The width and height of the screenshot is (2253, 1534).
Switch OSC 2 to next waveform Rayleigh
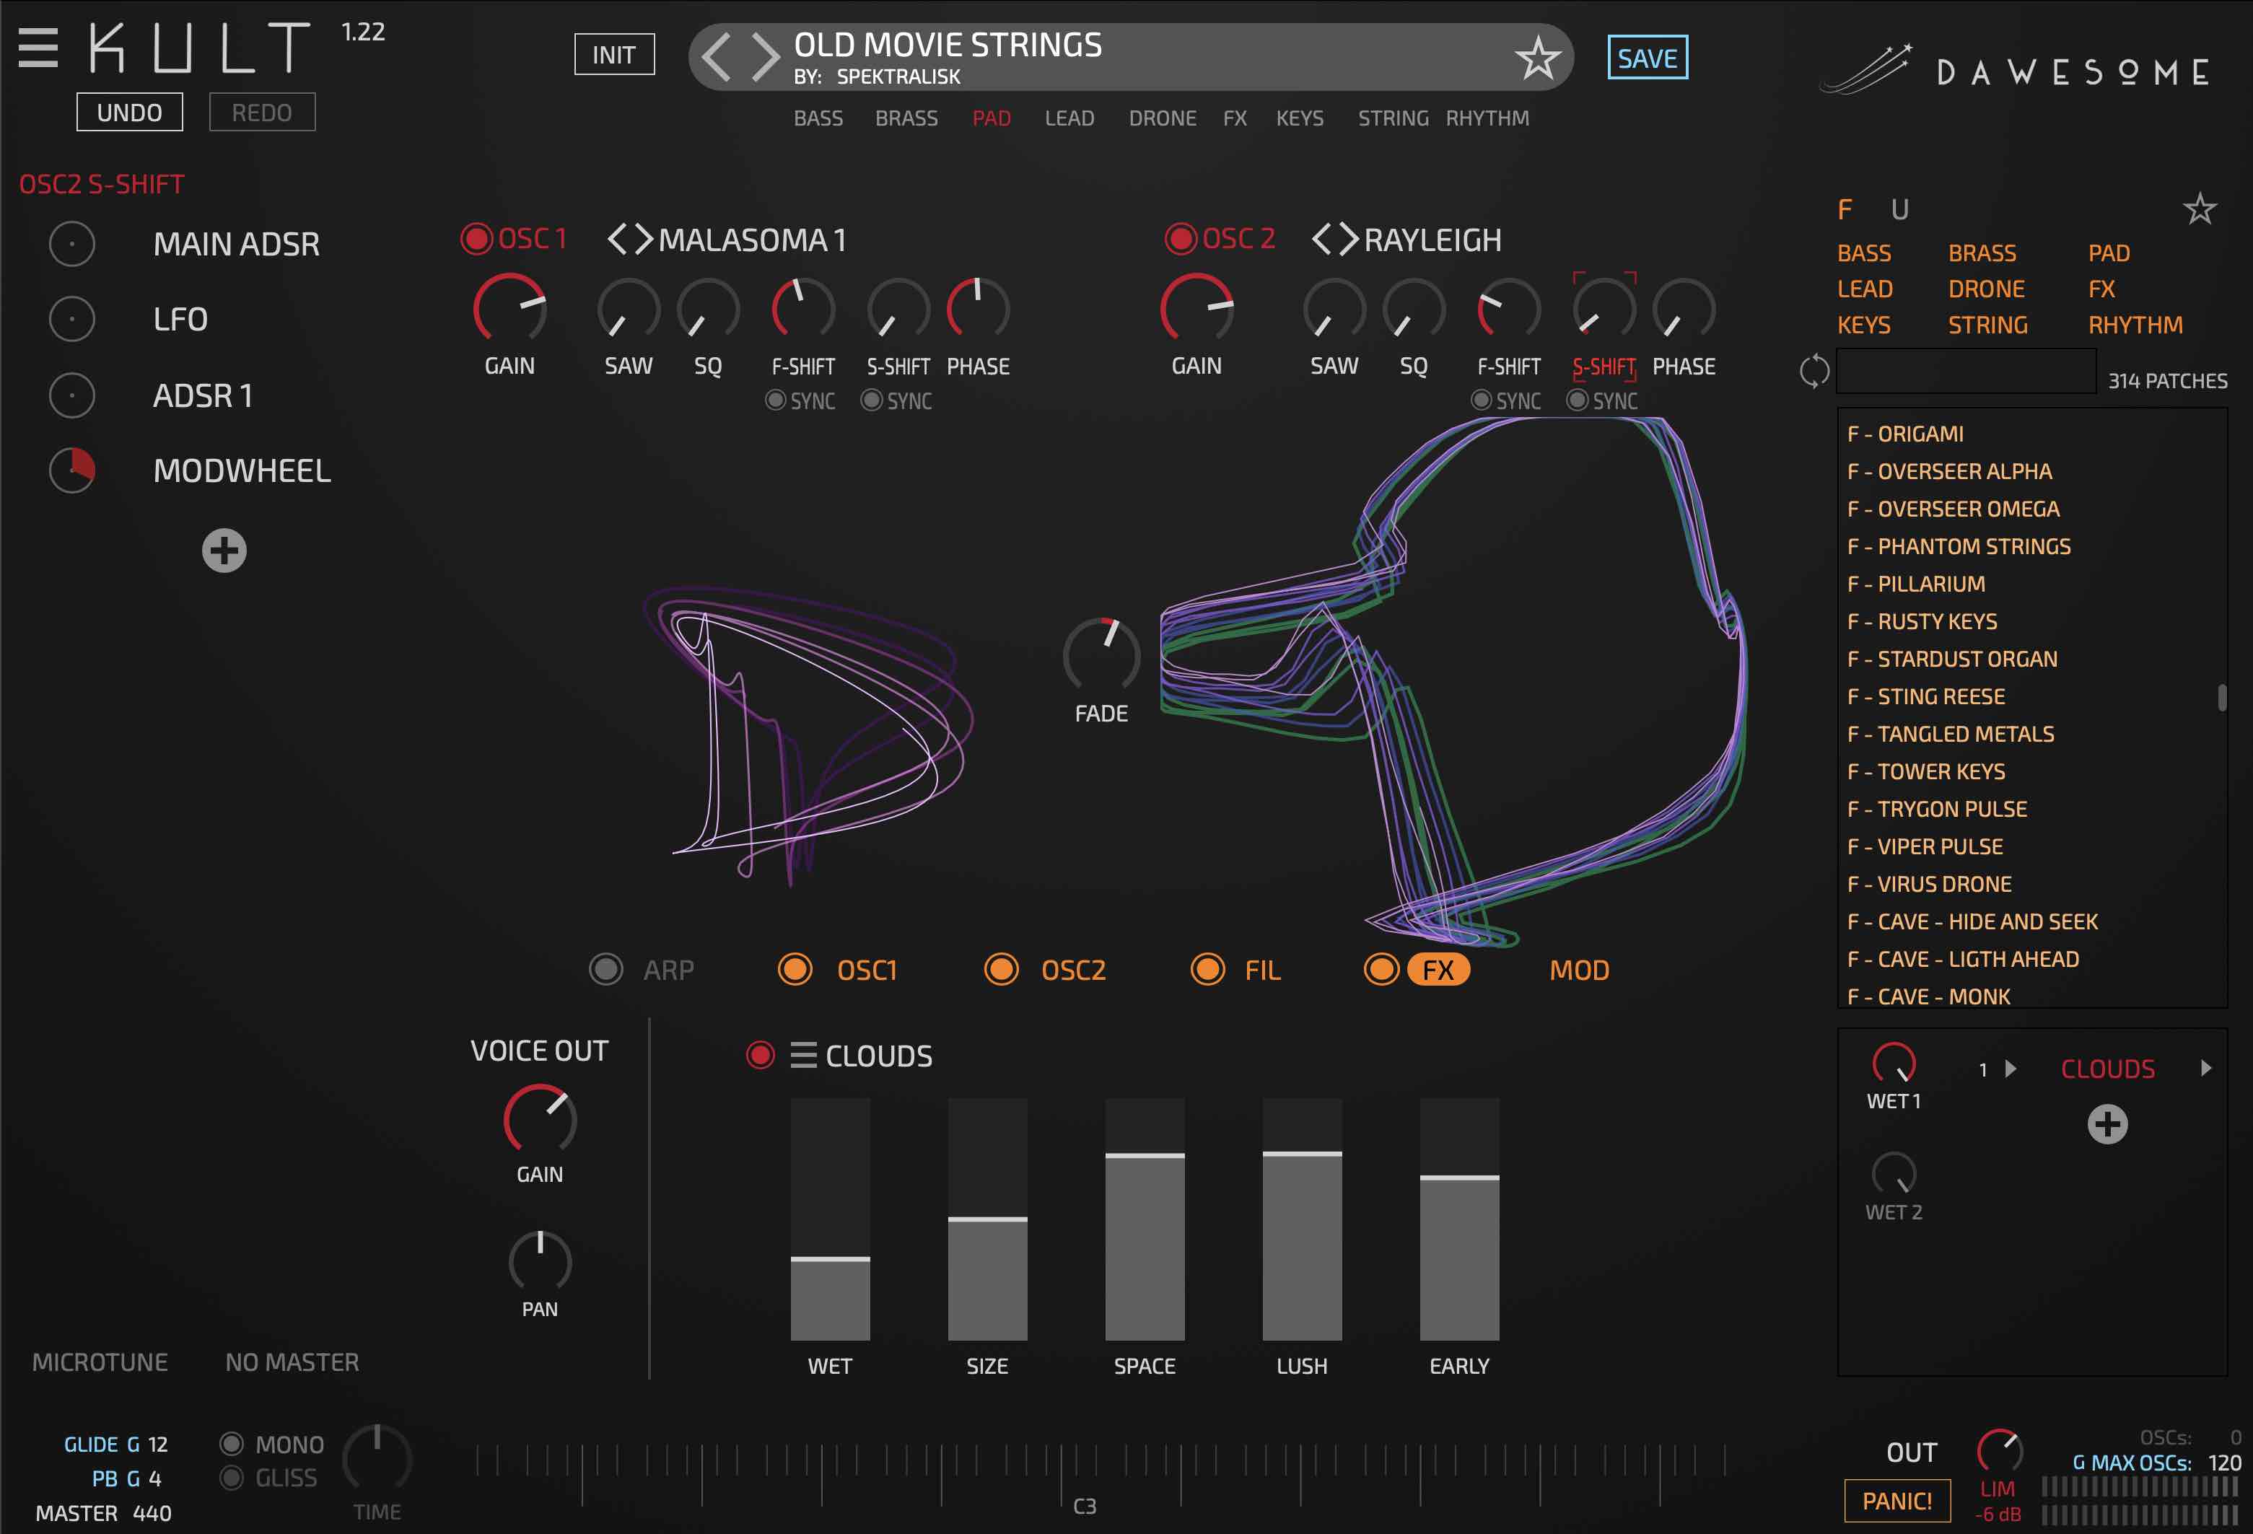[1349, 238]
